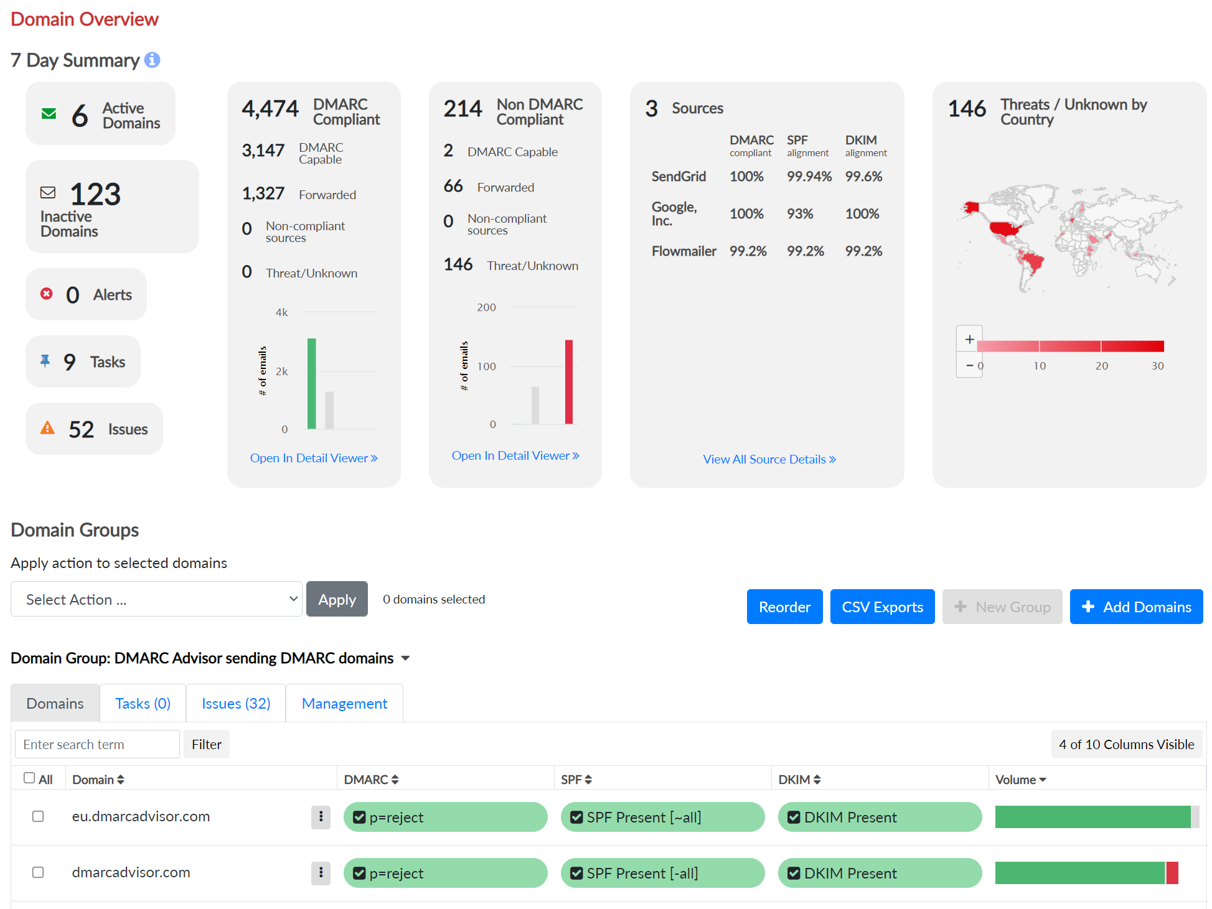Click the green Active Domains envelope icon
Image resolution: width=1212 pixels, height=909 pixels.
(49, 114)
